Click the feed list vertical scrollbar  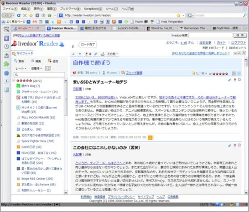pos(66,136)
